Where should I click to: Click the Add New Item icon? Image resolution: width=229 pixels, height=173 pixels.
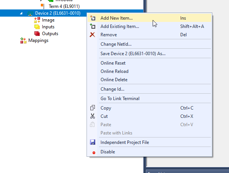[93, 18]
